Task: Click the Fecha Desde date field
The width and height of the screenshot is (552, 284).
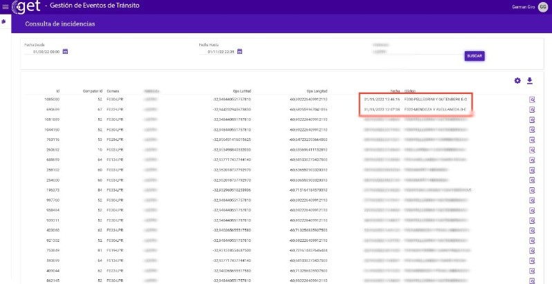Action: point(44,51)
